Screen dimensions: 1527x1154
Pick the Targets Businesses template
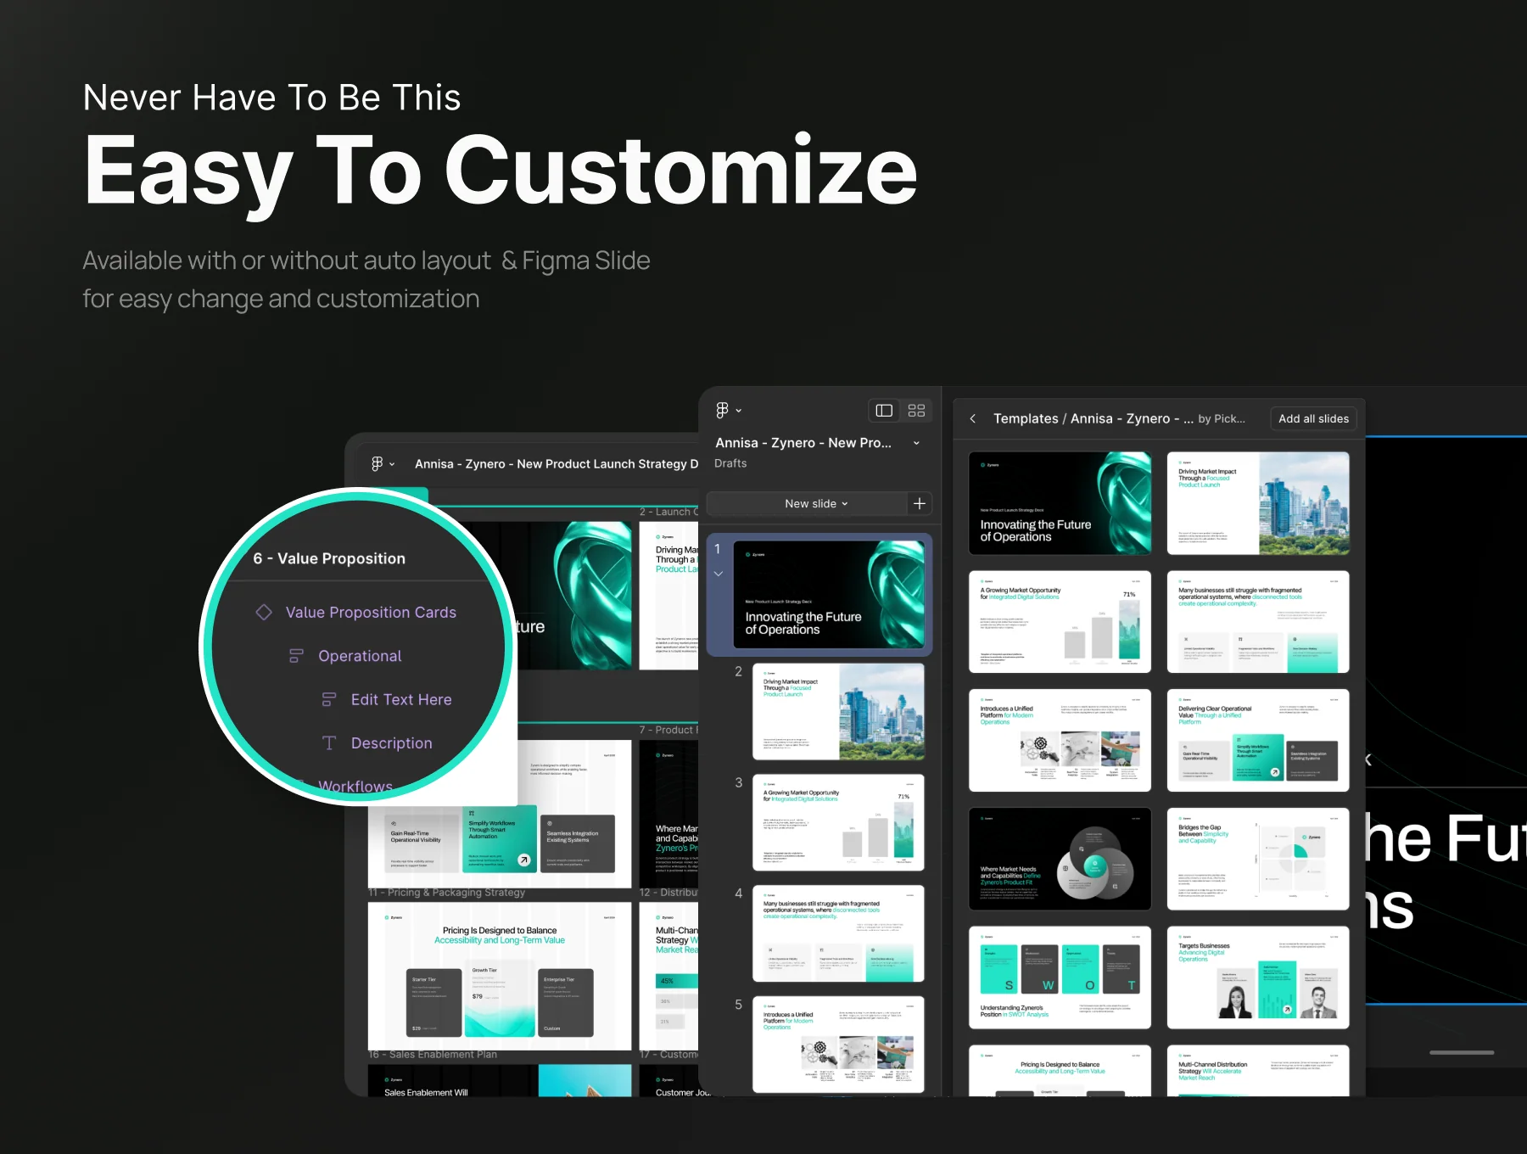tap(1258, 978)
